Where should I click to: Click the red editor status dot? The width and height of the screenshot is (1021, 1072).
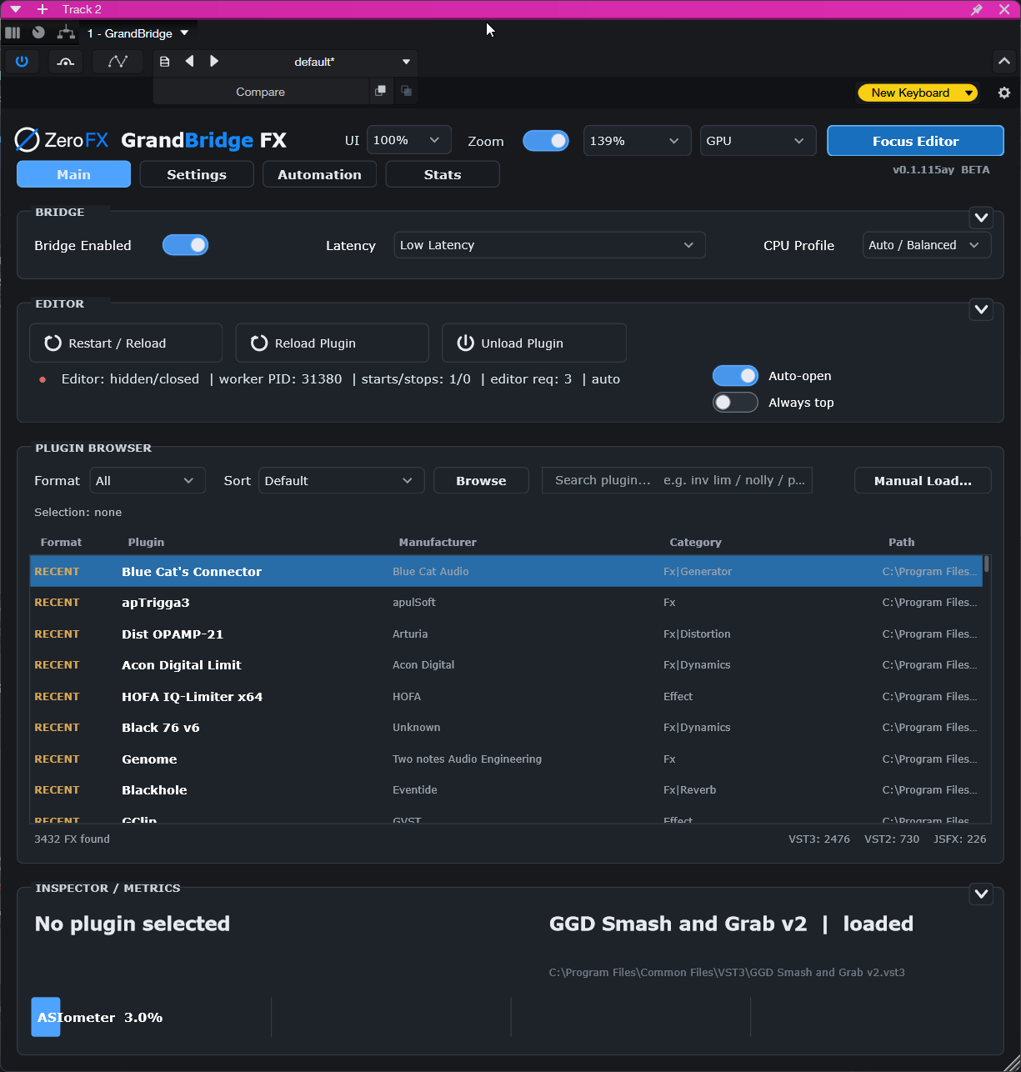43,379
